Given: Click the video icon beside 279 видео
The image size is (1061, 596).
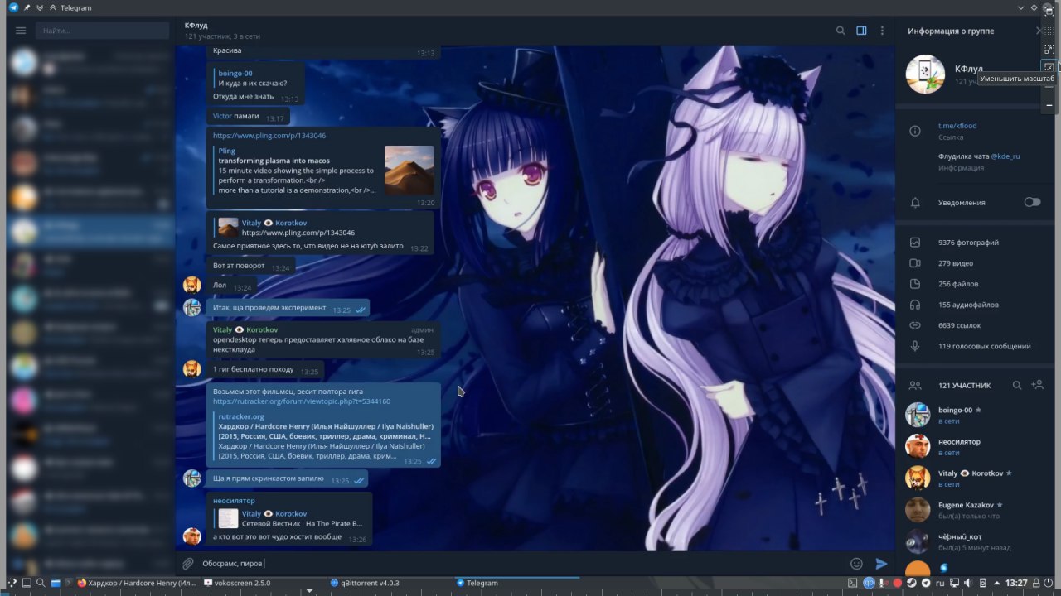Looking at the screenshot, I should coord(915,263).
